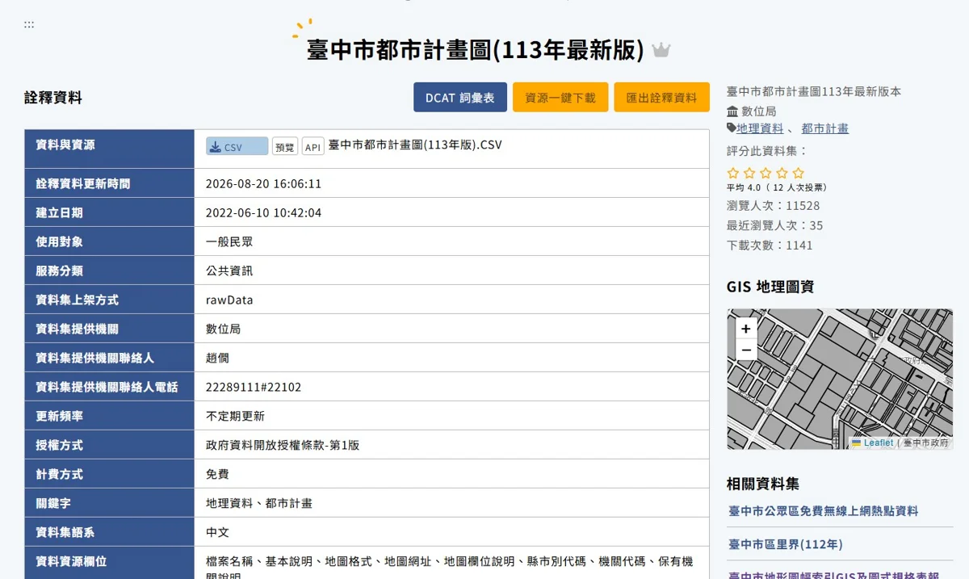Screen dimensions: 969x579
Task: Click the 最近瀏覽人次：35 text
Action: tap(775, 225)
